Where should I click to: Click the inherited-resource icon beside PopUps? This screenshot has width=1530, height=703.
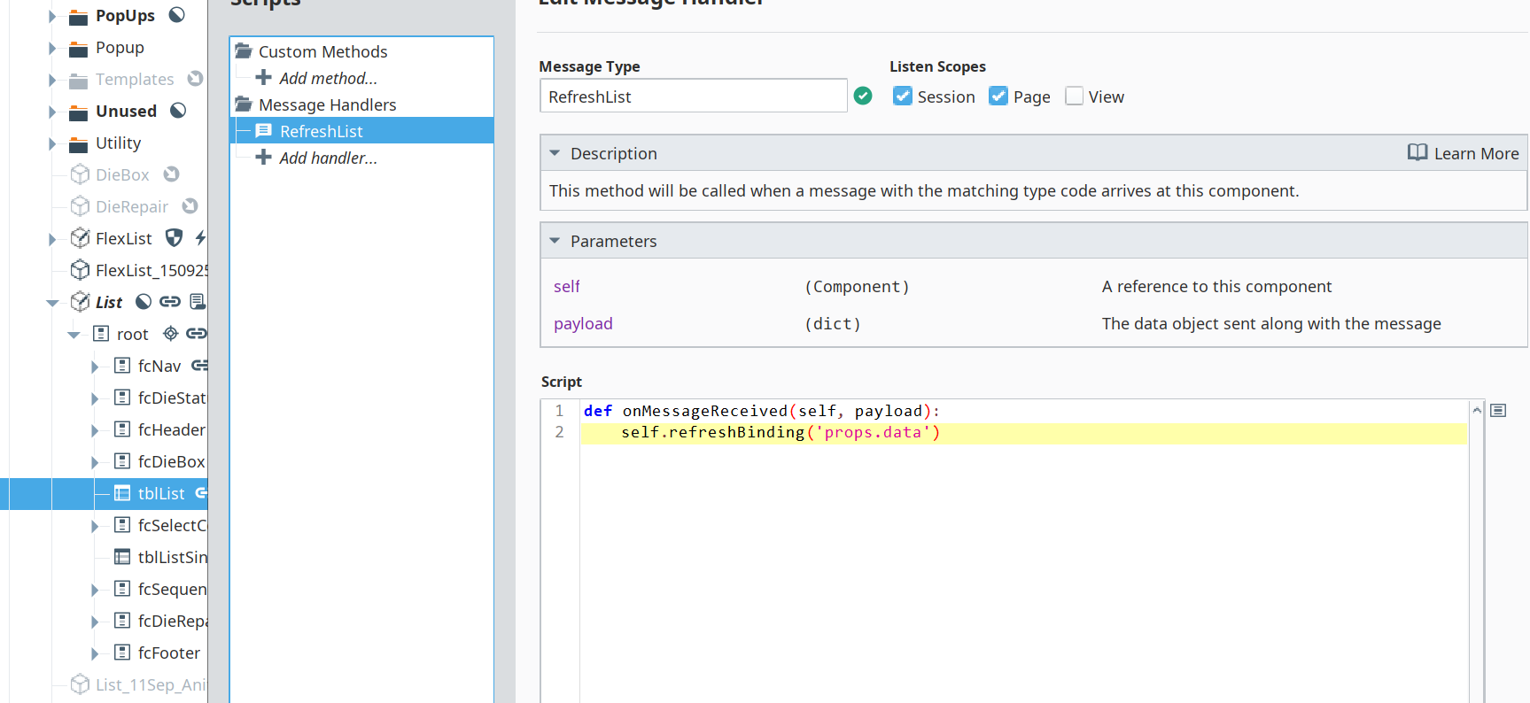[177, 15]
